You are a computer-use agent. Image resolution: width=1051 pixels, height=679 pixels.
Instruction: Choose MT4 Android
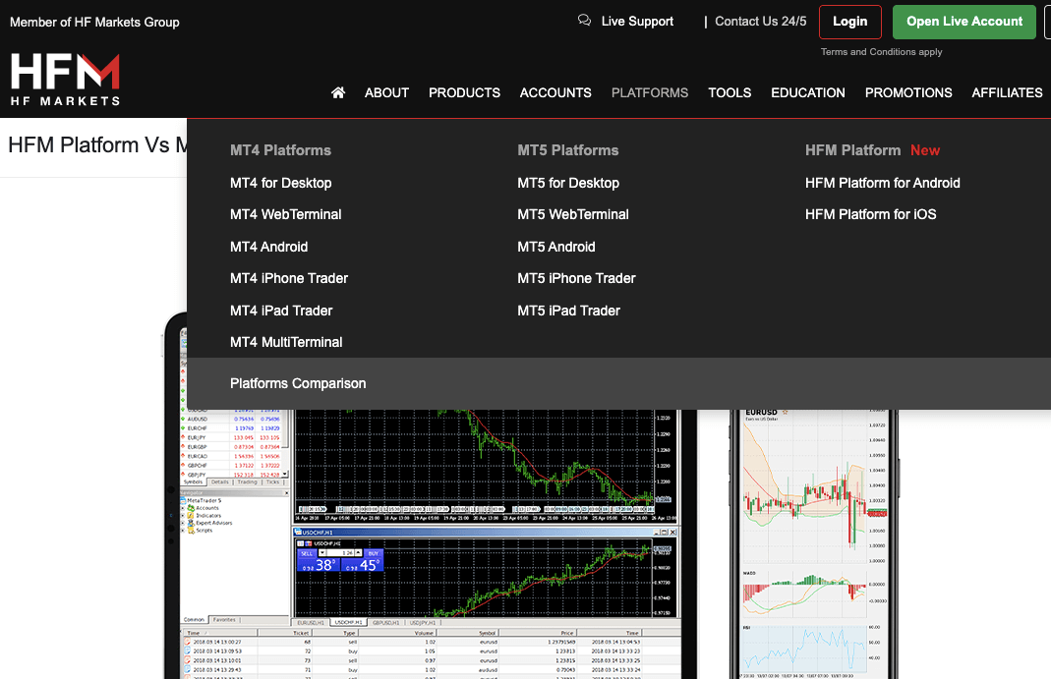268,247
